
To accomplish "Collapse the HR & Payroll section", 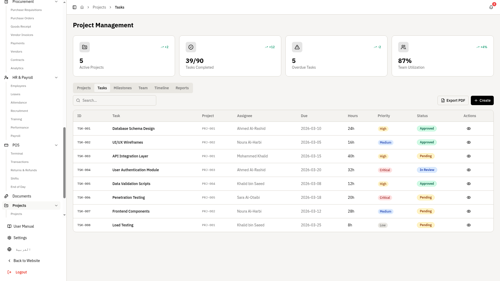I will click(x=56, y=78).
